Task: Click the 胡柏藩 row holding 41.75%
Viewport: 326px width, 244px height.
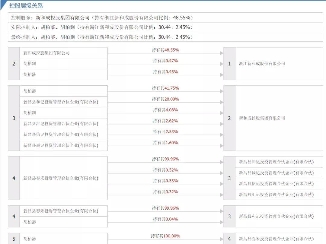Action: pos(63,91)
